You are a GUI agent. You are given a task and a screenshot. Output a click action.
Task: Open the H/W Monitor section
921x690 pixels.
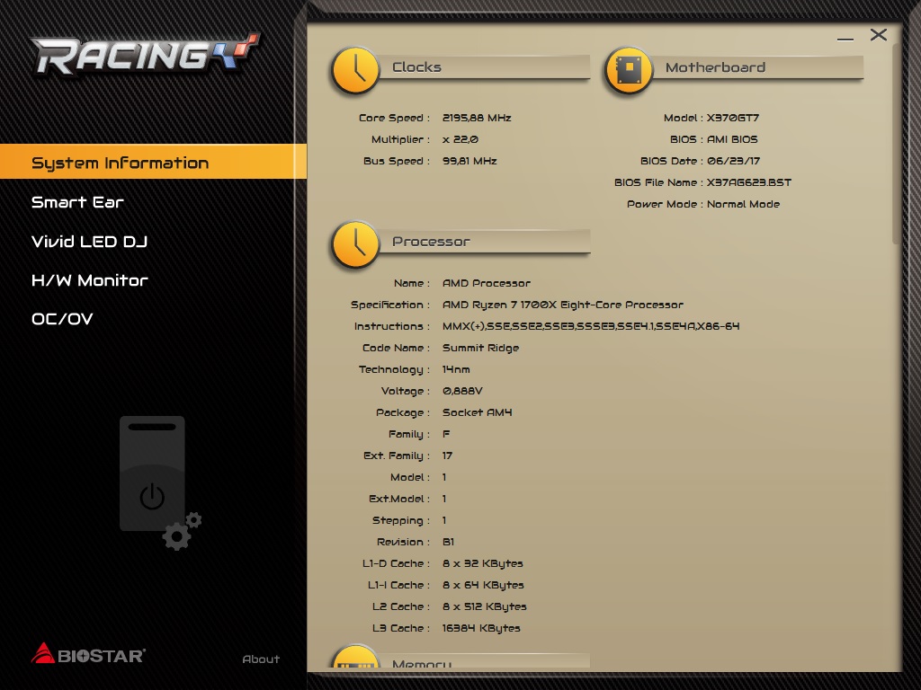coord(90,280)
